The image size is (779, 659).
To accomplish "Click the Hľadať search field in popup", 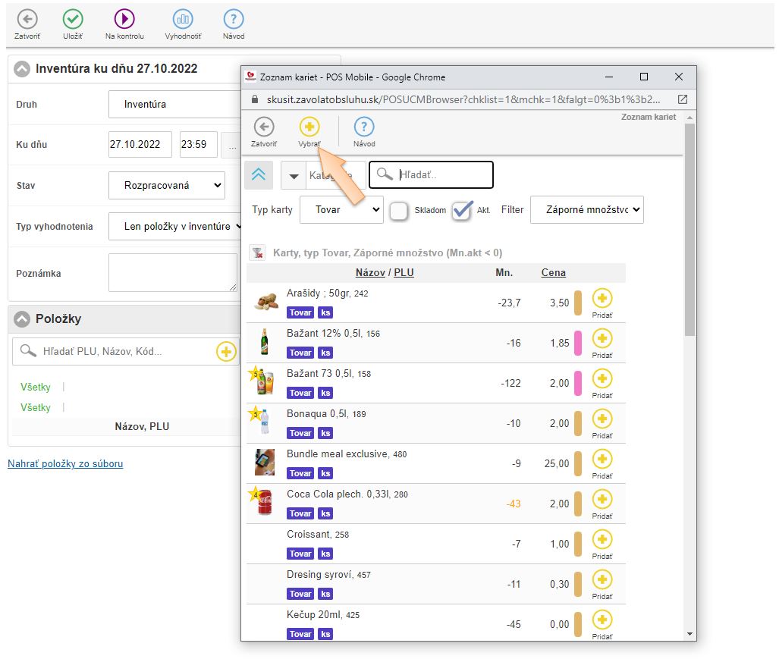I will point(440,175).
